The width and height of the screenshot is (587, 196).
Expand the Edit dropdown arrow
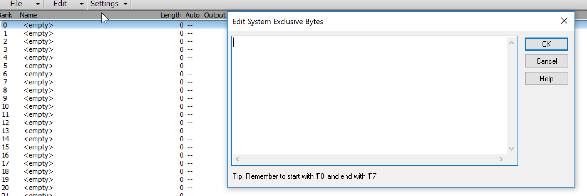point(82,4)
